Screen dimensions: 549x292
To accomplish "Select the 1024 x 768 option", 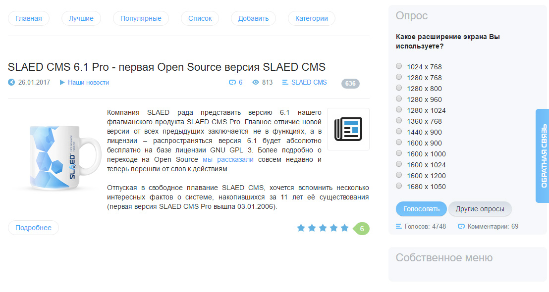I will click(399, 66).
